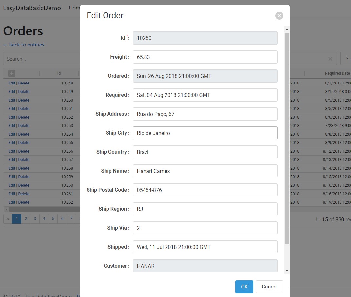Screen dimensions: 351x297
Task: Go to page 3 in pagination
Action: 35,219
